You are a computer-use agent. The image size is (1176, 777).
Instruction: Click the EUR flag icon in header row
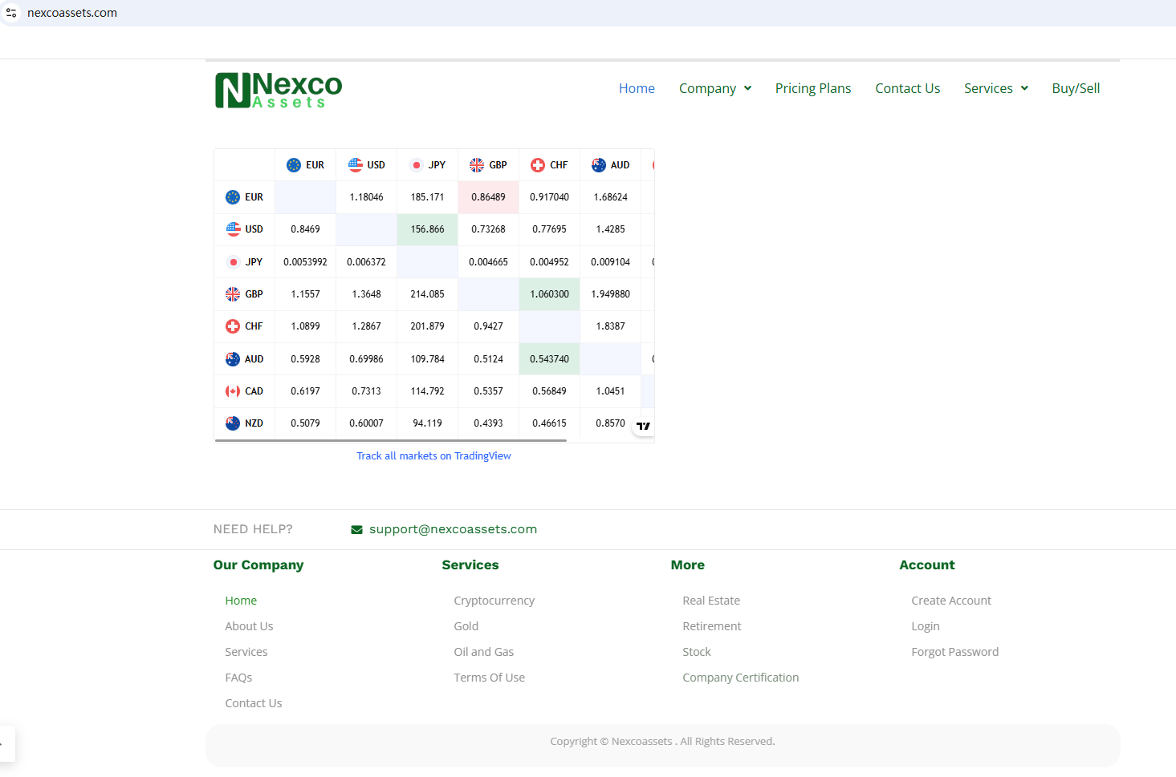(294, 165)
